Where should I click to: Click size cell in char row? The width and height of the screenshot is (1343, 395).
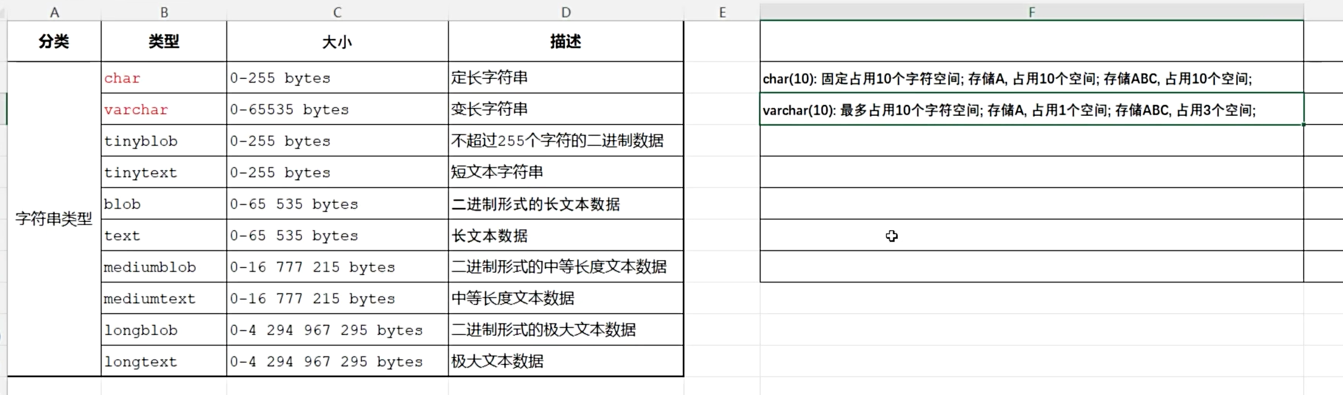coord(337,77)
